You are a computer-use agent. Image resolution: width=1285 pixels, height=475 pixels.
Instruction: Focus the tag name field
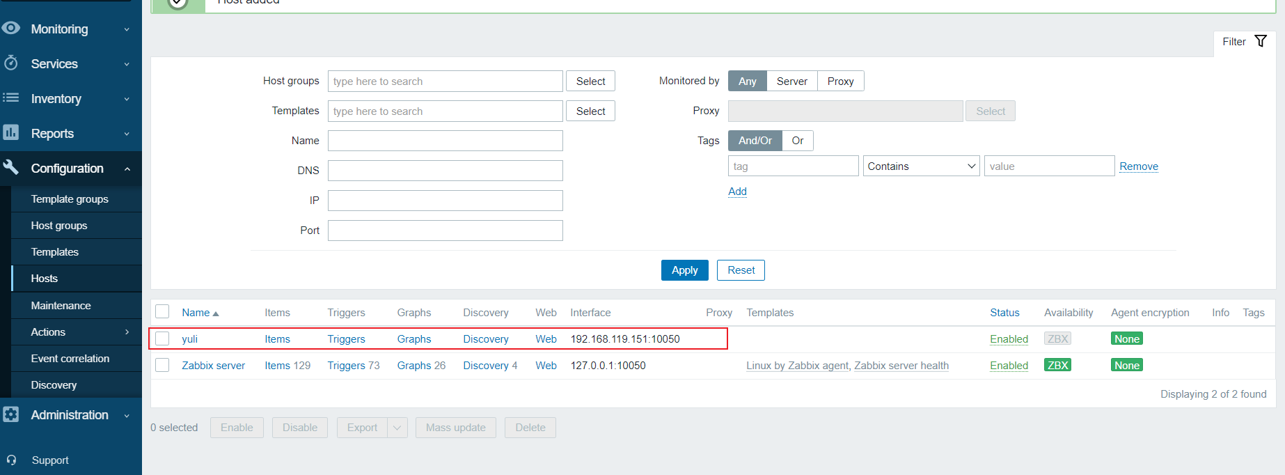(x=794, y=166)
